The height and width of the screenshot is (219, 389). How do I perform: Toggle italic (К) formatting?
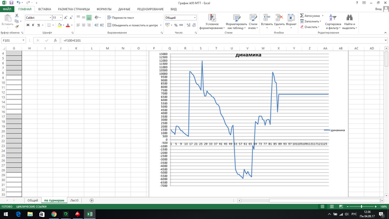33,25
